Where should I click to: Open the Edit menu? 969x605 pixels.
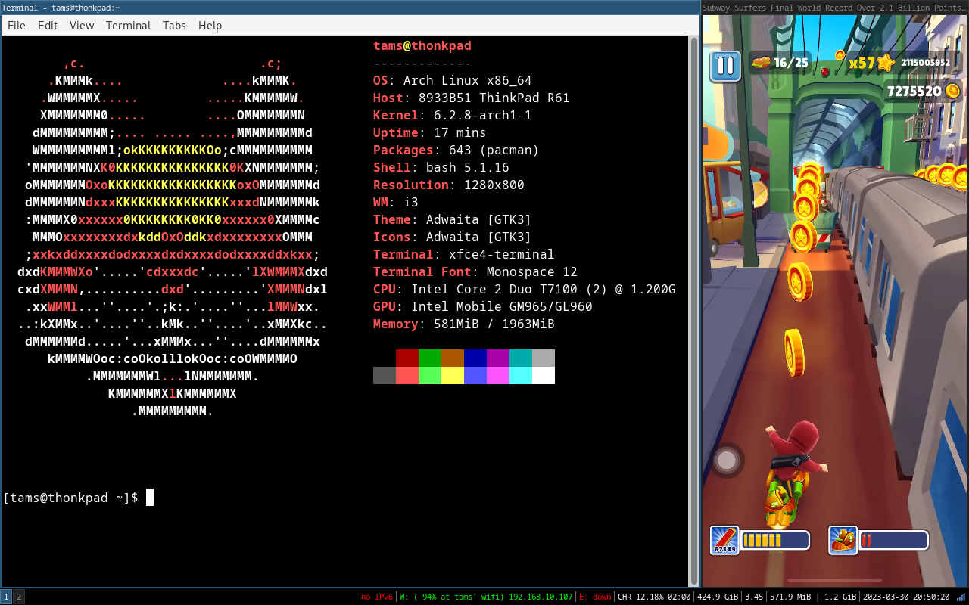[x=47, y=25]
